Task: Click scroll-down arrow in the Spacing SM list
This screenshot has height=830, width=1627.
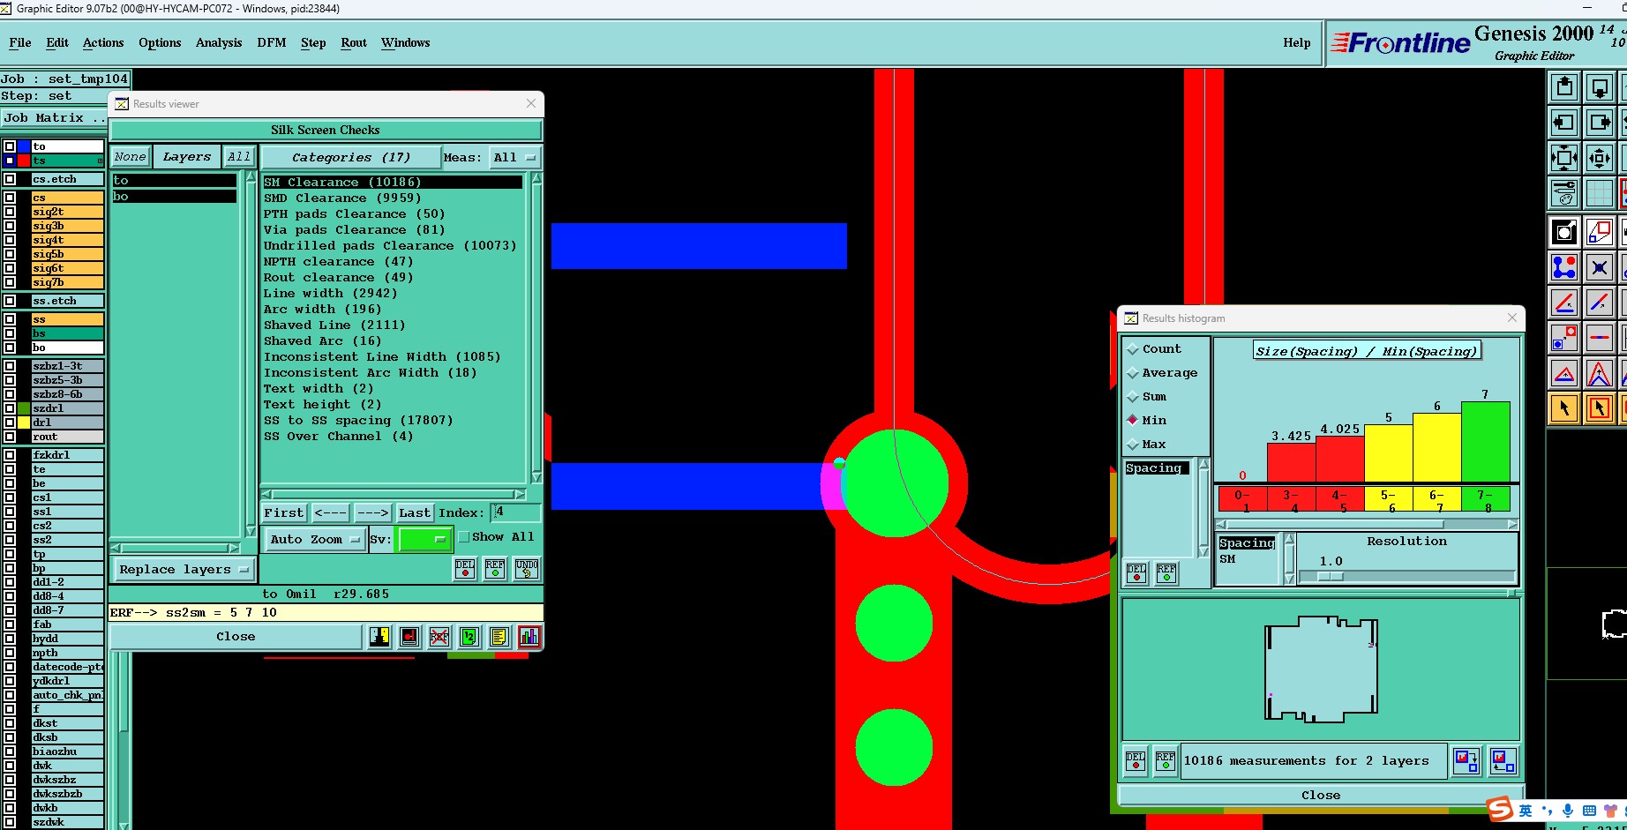Action: click(1289, 579)
